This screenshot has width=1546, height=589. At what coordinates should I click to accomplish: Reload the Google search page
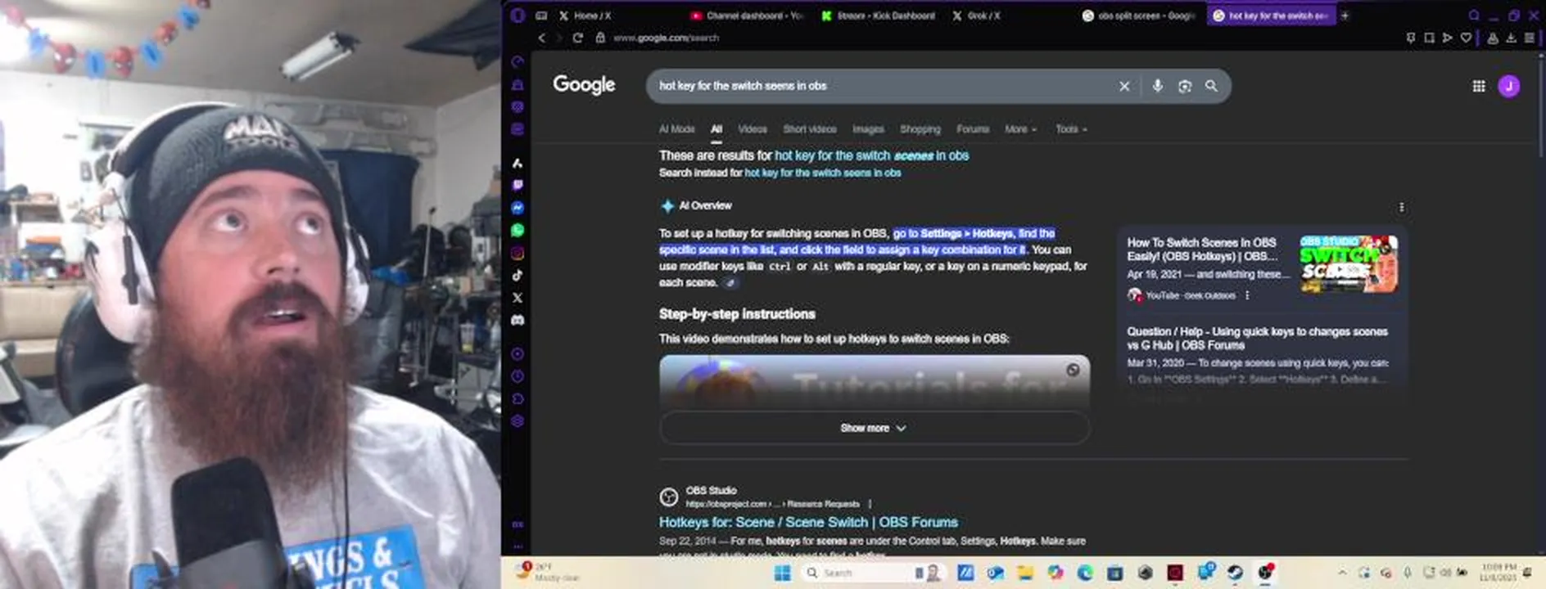(578, 38)
